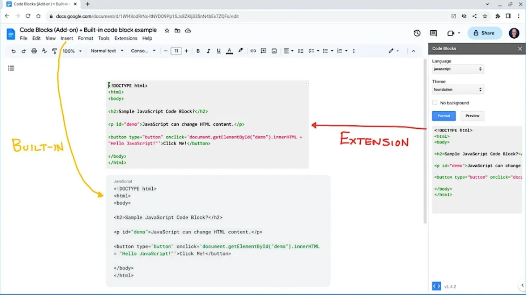Close the Code Blocks sidebar
Viewport: 526px width, 295px height.
519,48
